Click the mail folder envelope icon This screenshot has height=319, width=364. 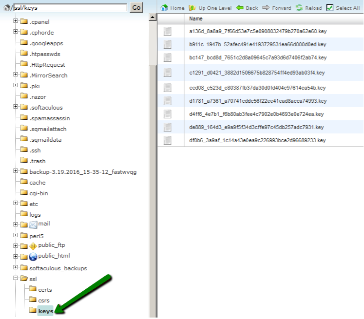(x=33, y=225)
